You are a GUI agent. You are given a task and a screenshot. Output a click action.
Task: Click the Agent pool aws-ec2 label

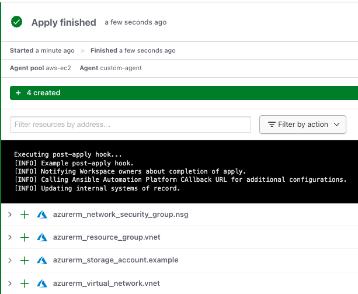[40, 68]
